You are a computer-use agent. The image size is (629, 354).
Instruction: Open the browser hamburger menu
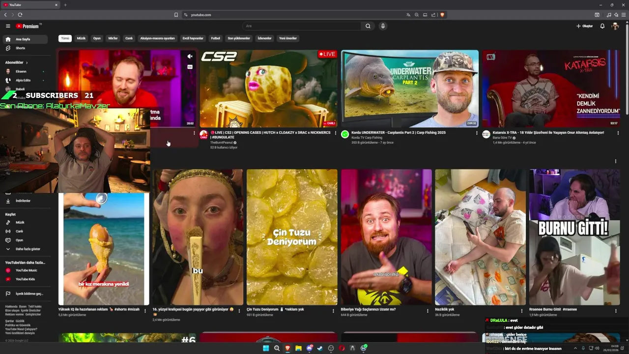point(624,15)
